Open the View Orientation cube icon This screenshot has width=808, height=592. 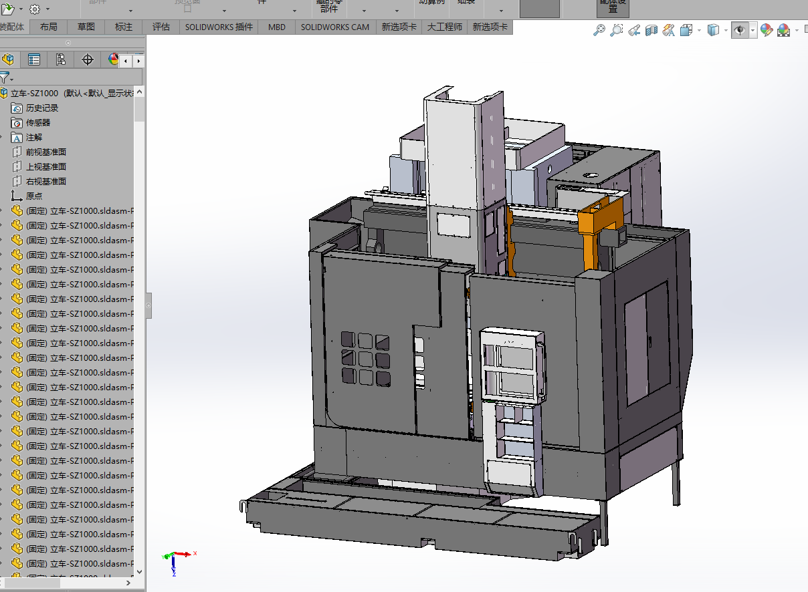click(x=686, y=30)
